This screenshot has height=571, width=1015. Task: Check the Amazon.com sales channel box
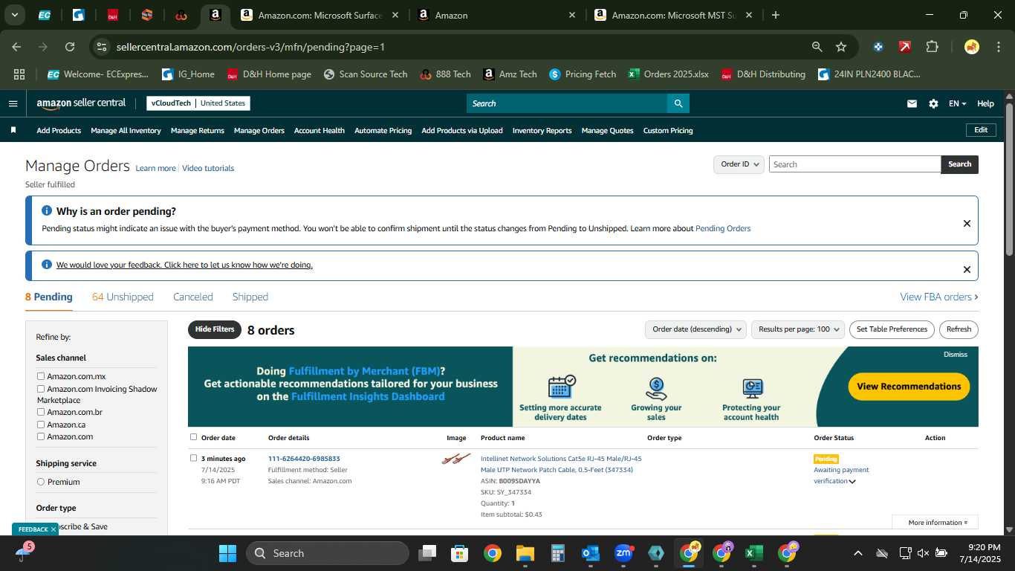pyautogui.click(x=41, y=436)
